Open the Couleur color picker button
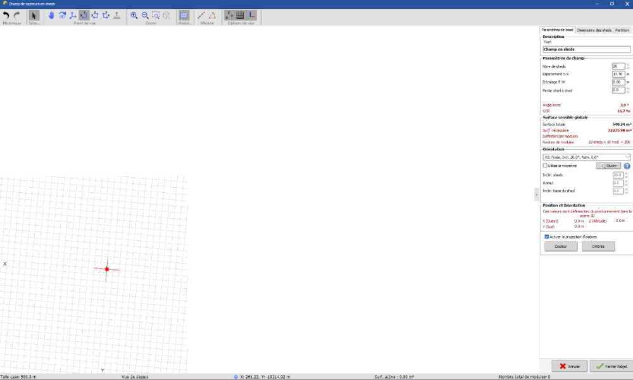The width and height of the screenshot is (633, 380). 561,247
